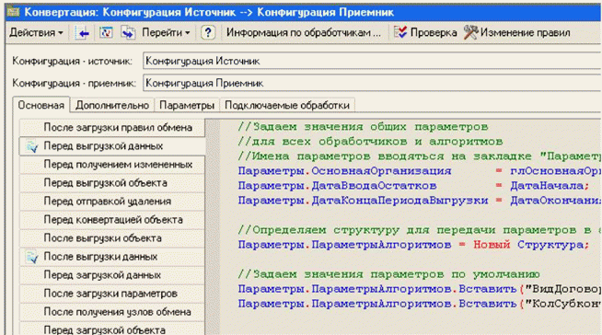
Task: Select После загрузки параметров handler
Action: click(x=112, y=294)
